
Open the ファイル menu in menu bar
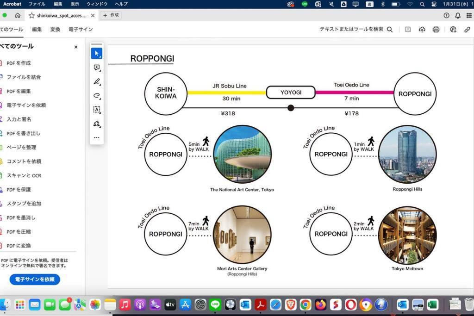point(37,4)
